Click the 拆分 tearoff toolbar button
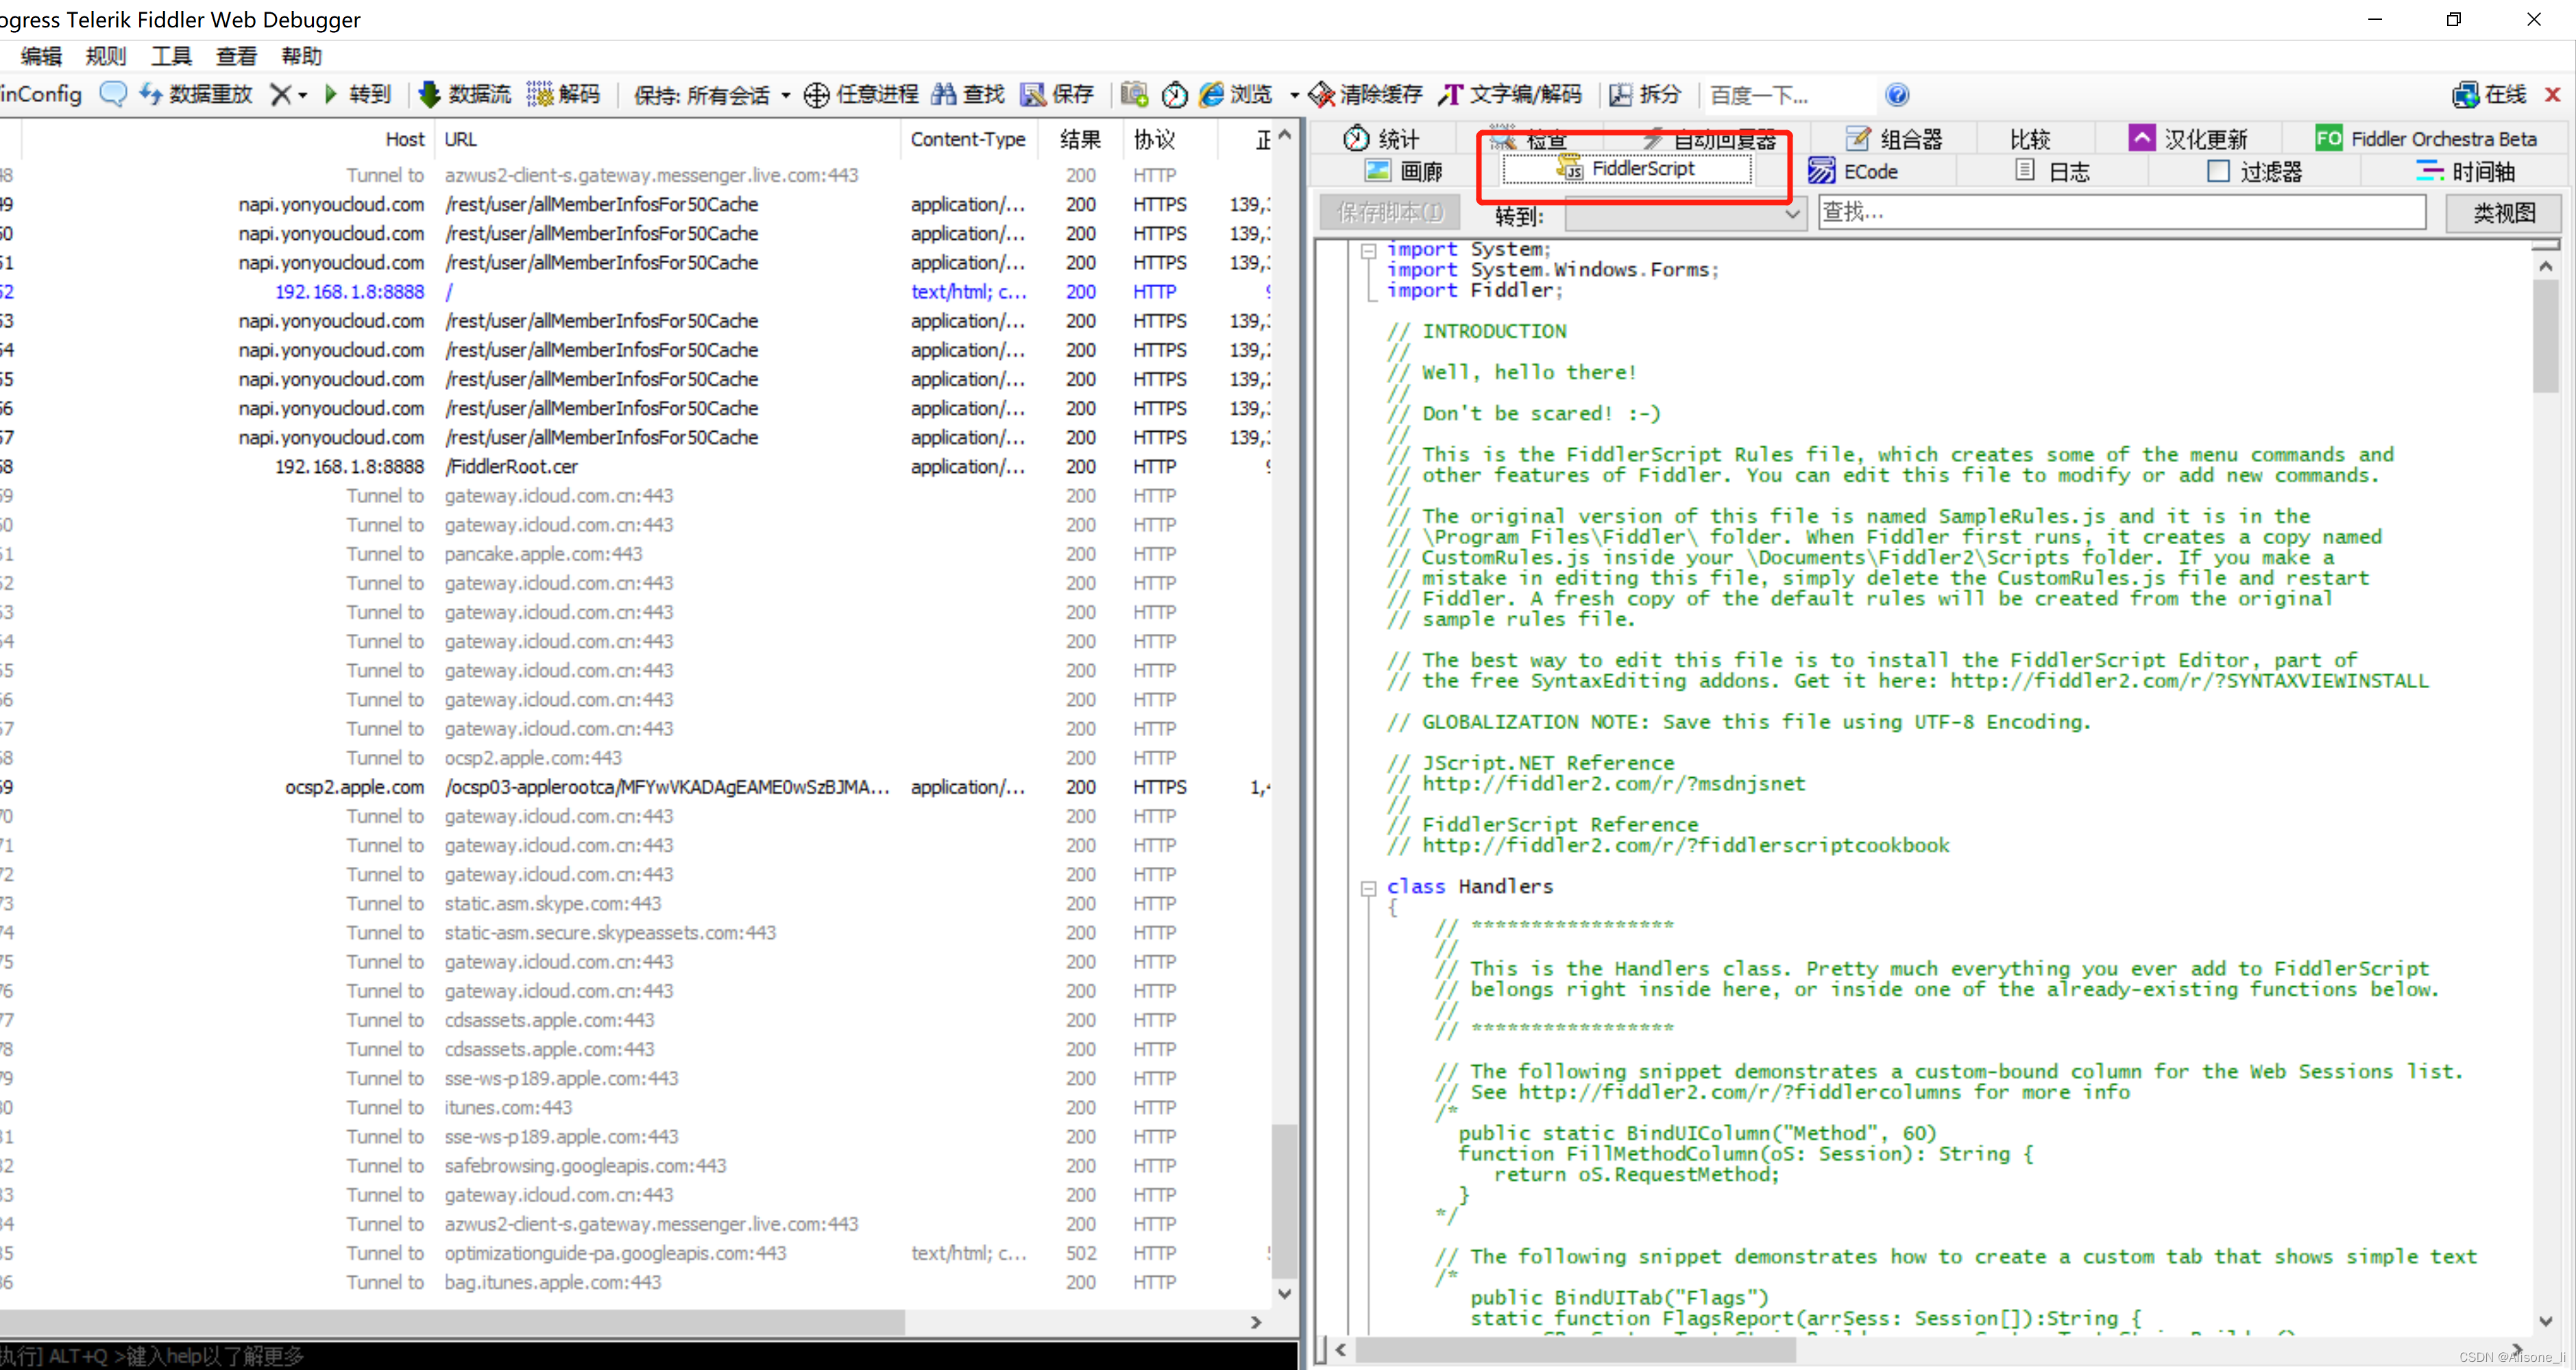 pyautogui.click(x=1645, y=94)
